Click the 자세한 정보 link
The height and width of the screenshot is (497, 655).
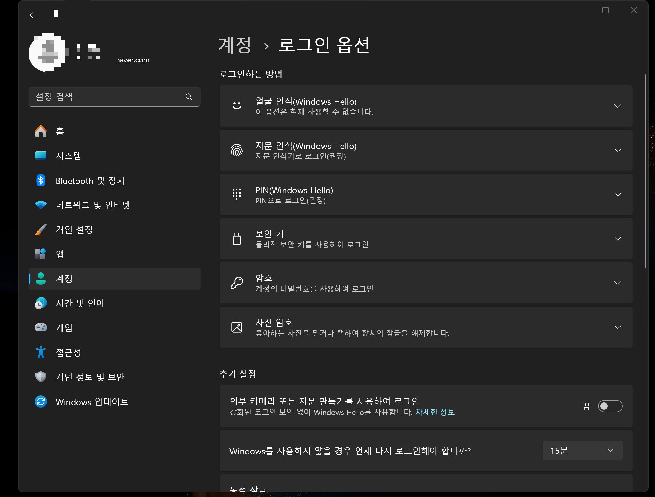click(x=435, y=412)
